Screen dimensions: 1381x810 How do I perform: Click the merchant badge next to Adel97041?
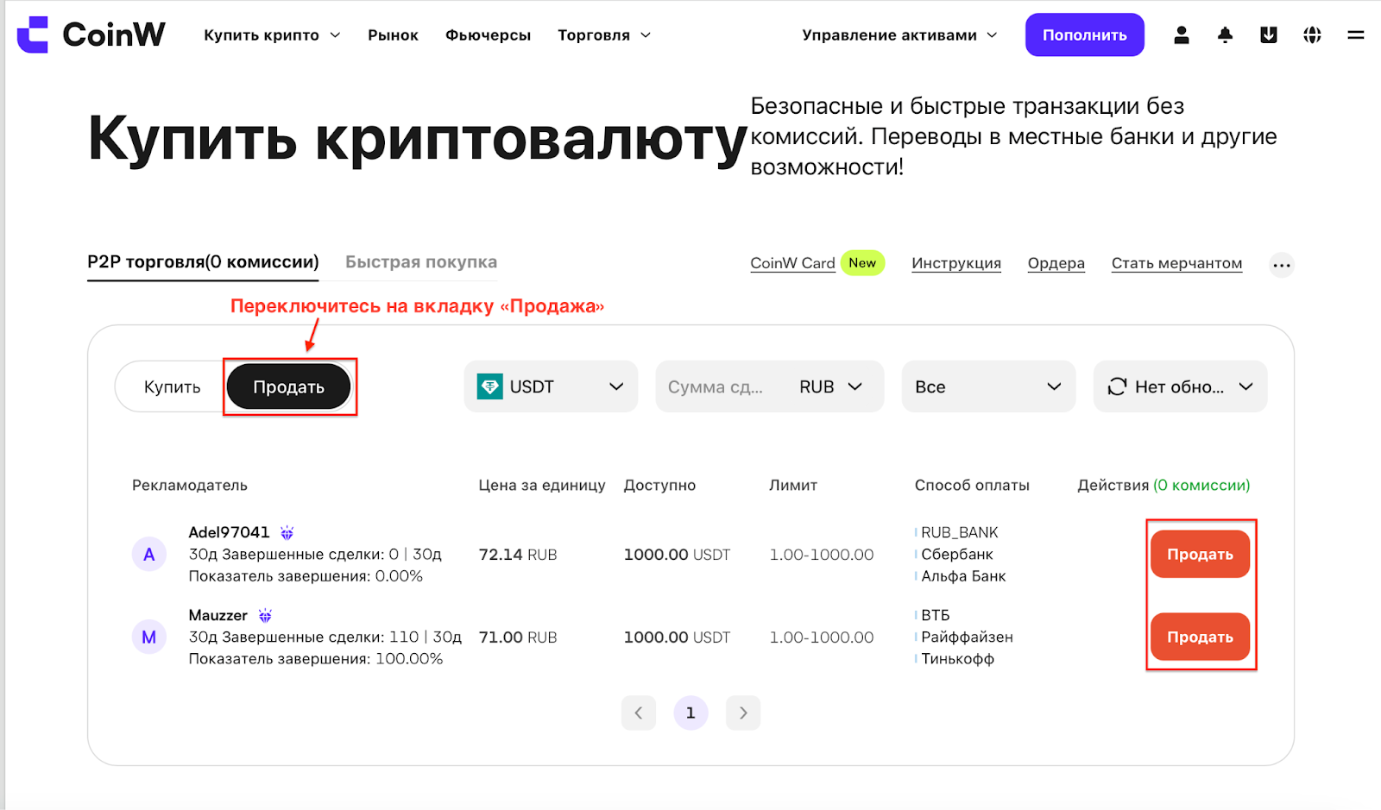pyautogui.click(x=287, y=533)
